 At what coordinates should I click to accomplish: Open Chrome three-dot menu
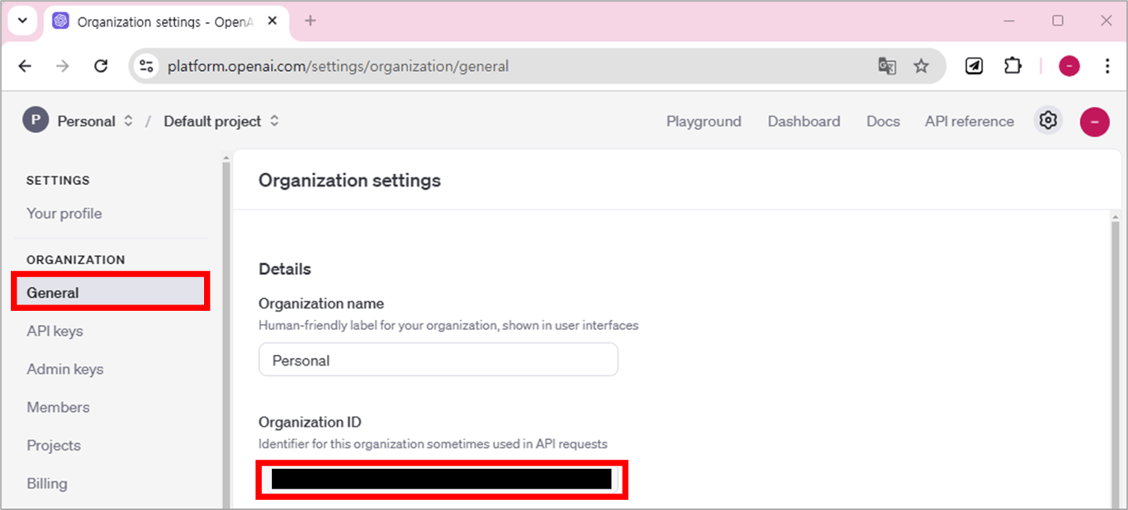pyautogui.click(x=1107, y=66)
